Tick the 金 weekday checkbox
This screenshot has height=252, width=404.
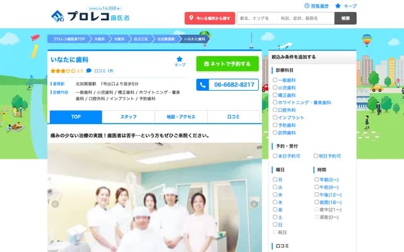tap(275, 210)
